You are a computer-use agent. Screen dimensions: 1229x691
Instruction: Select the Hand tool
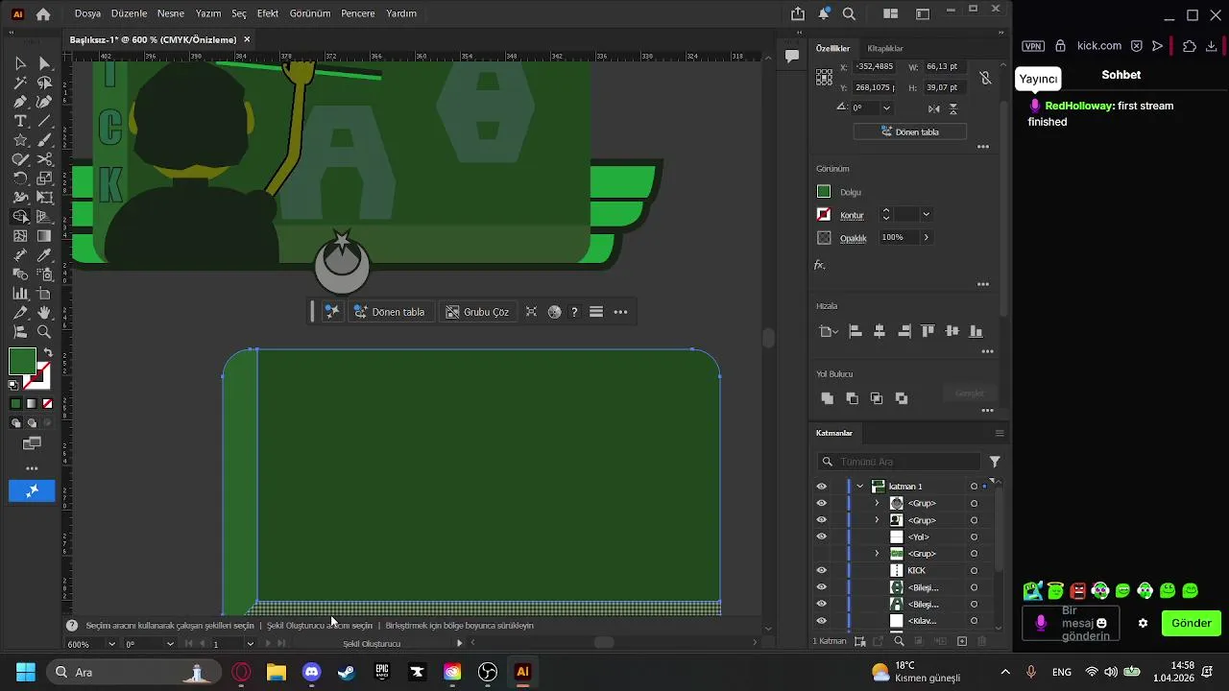point(44,313)
